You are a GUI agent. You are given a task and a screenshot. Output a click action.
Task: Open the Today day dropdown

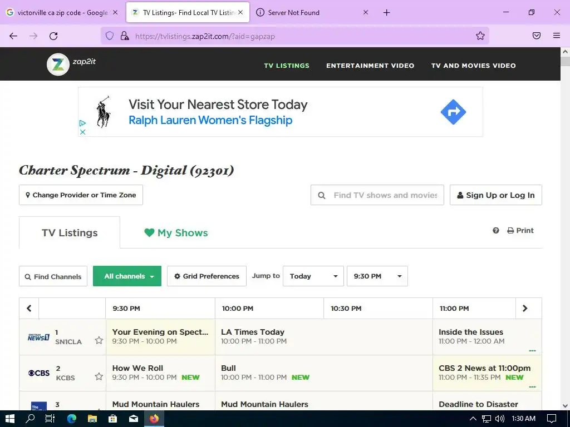point(313,276)
